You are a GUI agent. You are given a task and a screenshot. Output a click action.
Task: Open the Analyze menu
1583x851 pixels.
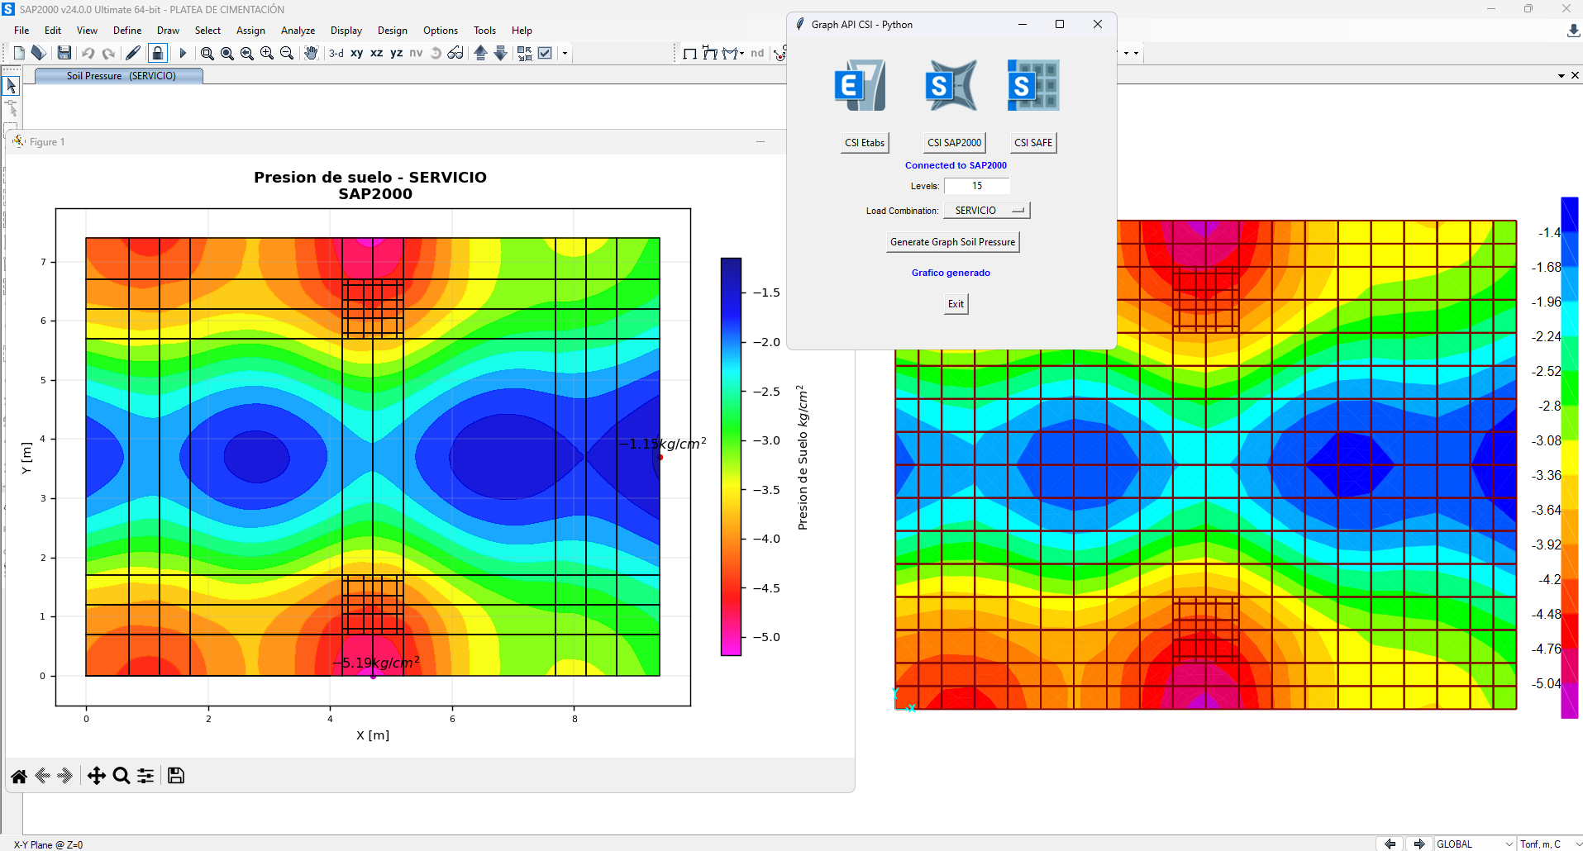click(298, 31)
